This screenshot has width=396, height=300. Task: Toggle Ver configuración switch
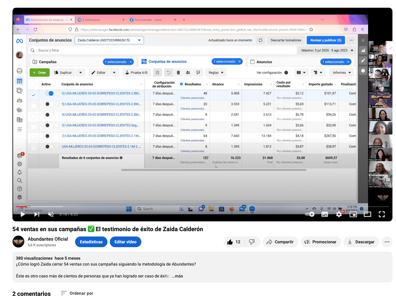coord(287,72)
